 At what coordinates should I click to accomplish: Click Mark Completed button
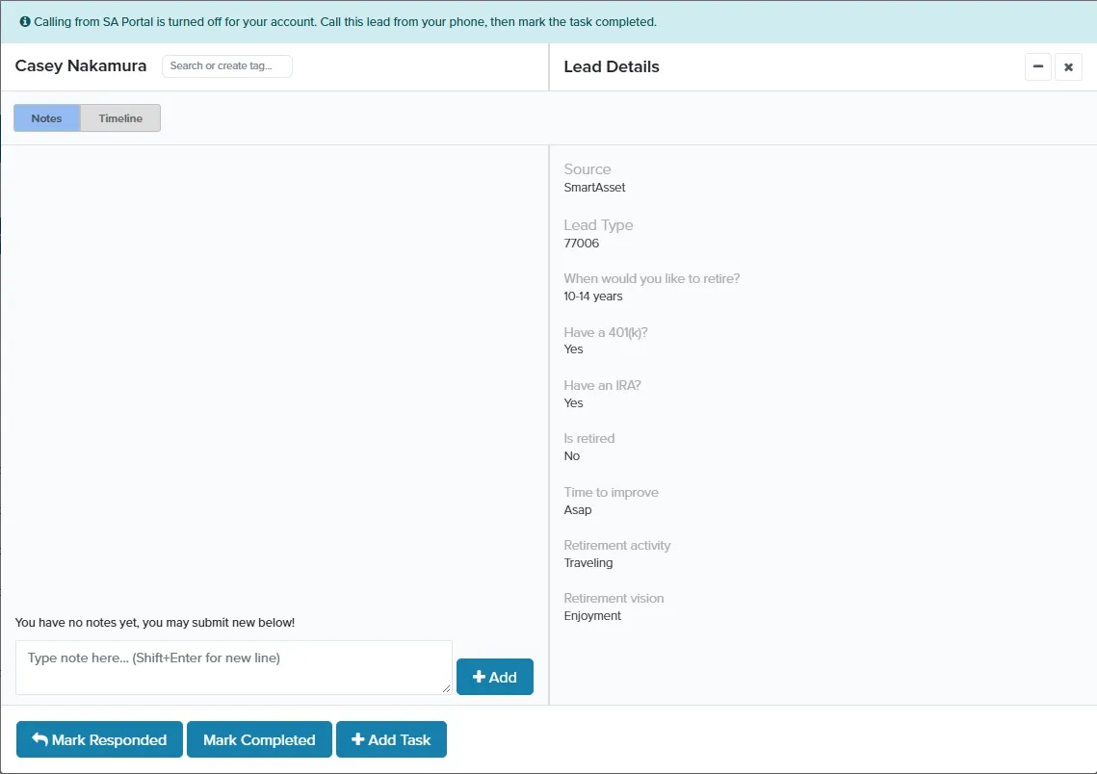tap(259, 739)
